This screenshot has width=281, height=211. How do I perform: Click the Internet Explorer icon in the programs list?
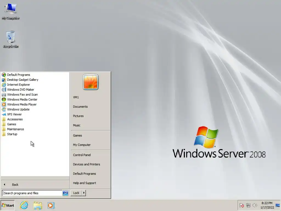4,85
